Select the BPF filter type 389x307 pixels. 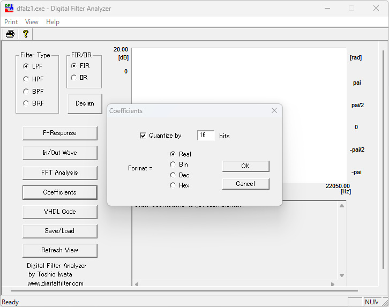(26, 91)
